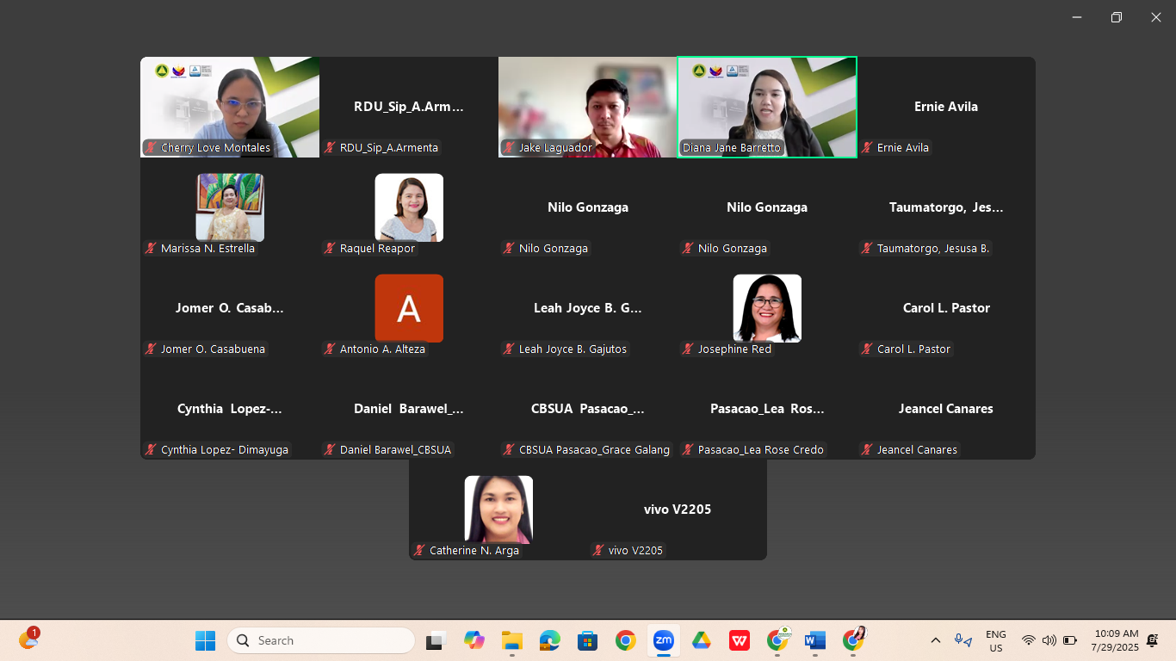Click the Windows Start button

coord(205,640)
